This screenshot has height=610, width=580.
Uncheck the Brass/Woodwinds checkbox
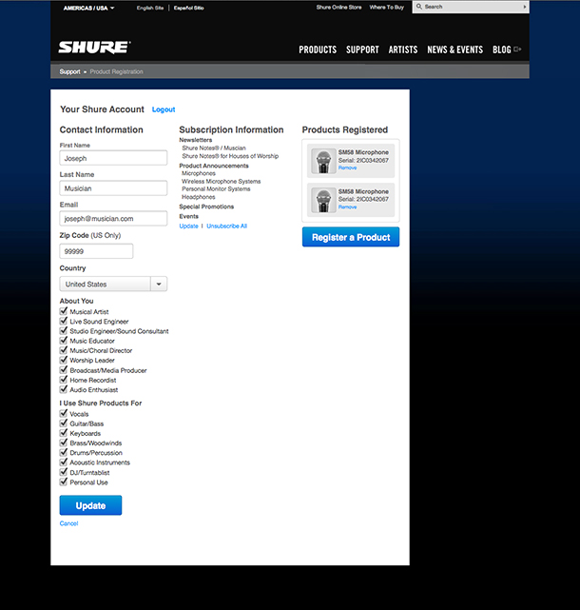[64, 443]
